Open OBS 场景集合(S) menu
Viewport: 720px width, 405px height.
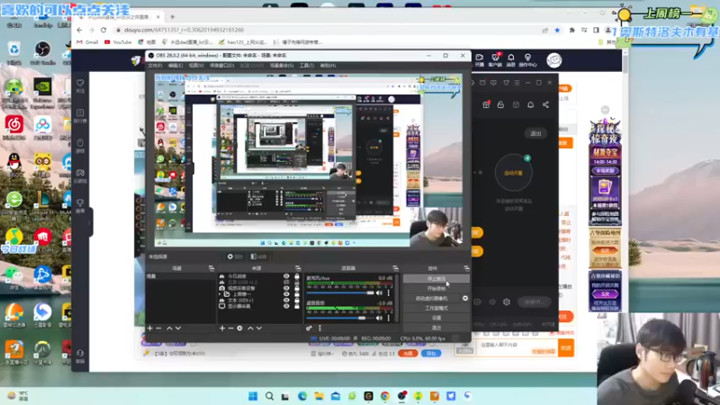(282, 66)
